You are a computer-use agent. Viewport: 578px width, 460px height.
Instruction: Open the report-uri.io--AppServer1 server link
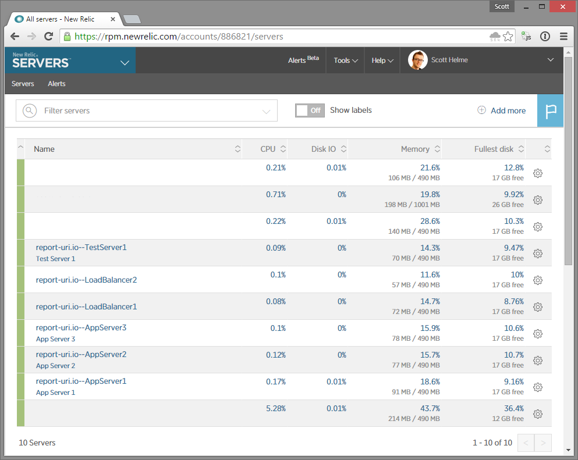[81, 381]
